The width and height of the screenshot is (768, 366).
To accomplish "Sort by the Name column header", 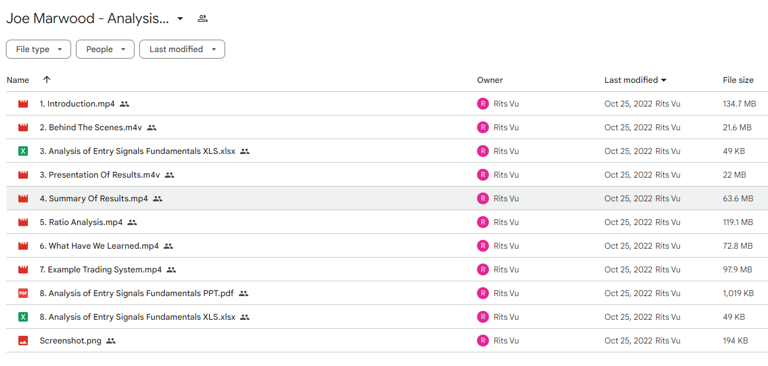I will 18,80.
